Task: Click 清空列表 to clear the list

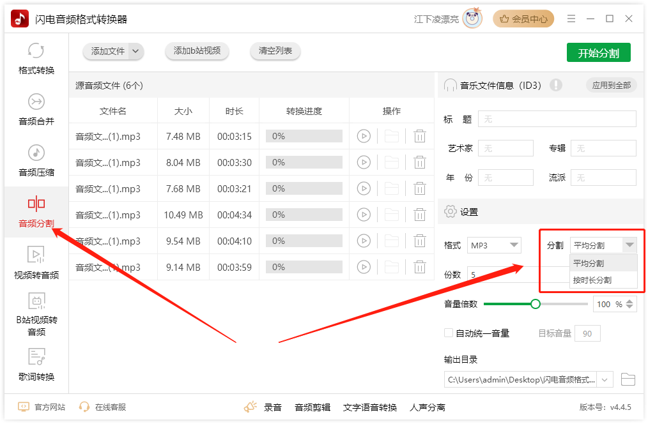Action: point(275,52)
